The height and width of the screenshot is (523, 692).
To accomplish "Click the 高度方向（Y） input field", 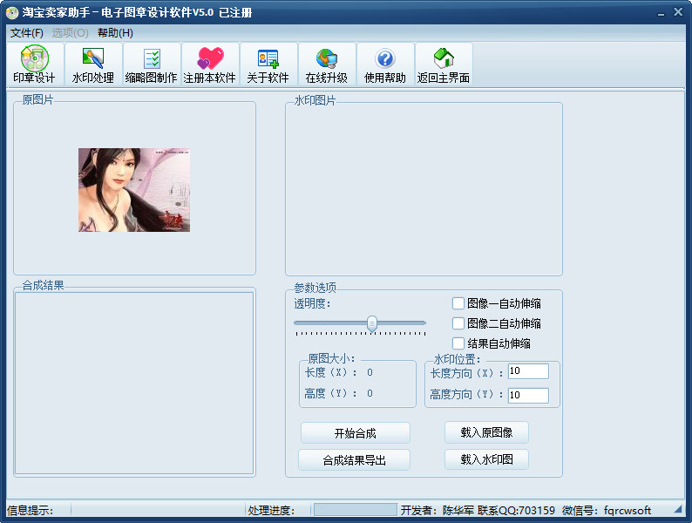I will click(x=528, y=396).
